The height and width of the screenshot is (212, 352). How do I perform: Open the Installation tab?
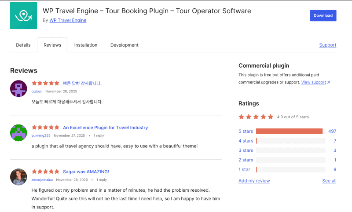coord(86,45)
